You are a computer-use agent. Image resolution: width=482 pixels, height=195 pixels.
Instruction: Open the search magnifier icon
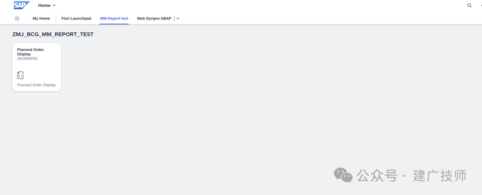[x=469, y=5]
